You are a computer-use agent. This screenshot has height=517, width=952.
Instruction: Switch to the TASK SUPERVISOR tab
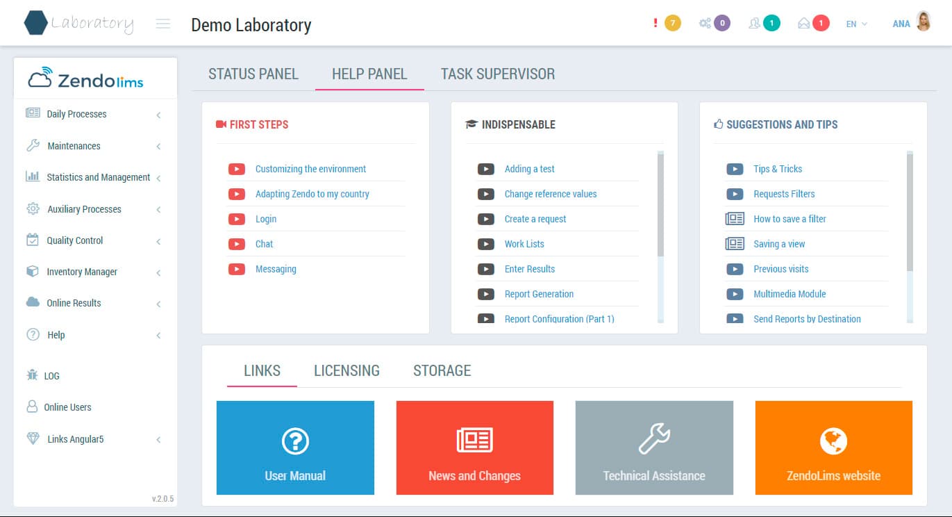(498, 74)
